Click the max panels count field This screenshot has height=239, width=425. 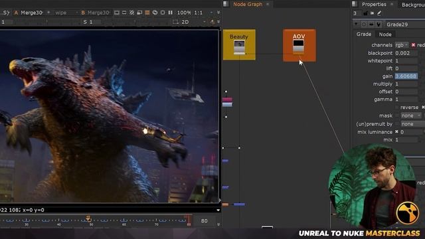[357, 13]
